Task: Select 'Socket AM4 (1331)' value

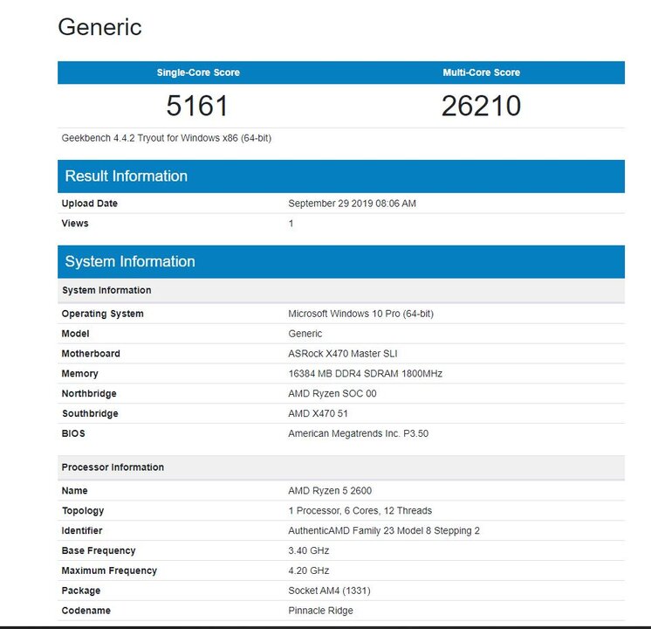Action: pyautogui.click(x=329, y=591)
